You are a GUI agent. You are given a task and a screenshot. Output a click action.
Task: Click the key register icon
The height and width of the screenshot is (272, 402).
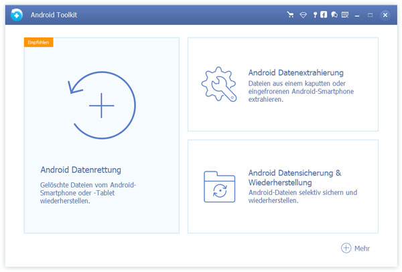click(x=315, y=15)
